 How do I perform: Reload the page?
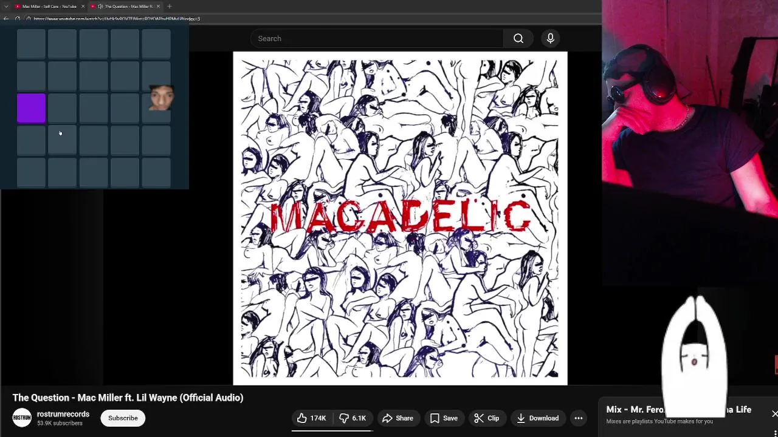tap(17, 19)
